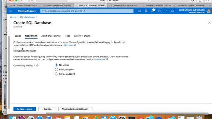Go to SQL databases breadcrumb link
The height and width of the screenshot is (119, 212).
point(27,17)
